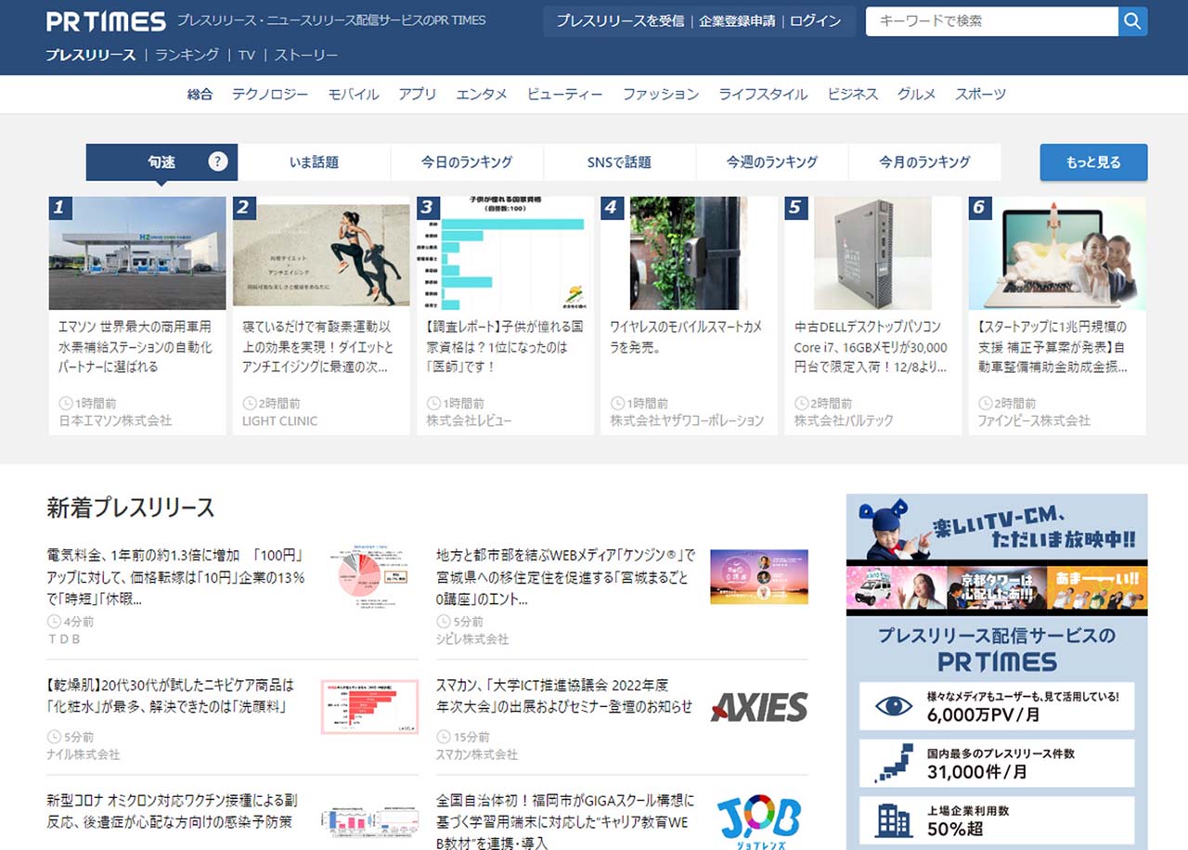Click プレスリリースを受信 link
This screenshot has height=850, width=1188.
[620, 20]
